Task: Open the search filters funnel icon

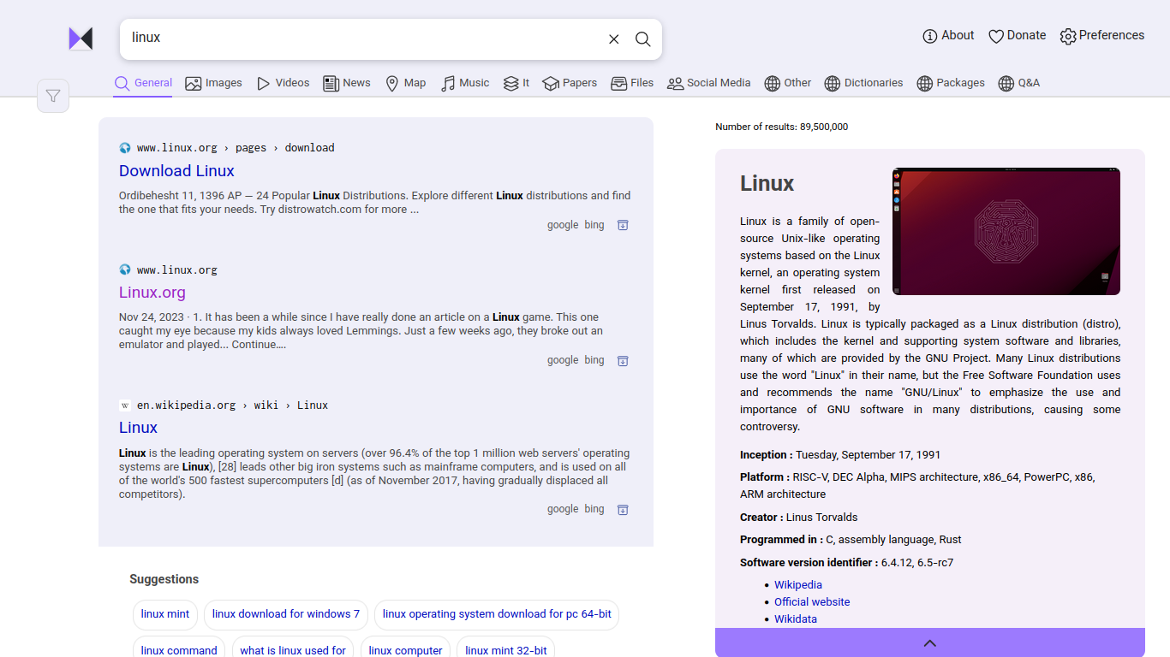Action: [x=53, y=96]
